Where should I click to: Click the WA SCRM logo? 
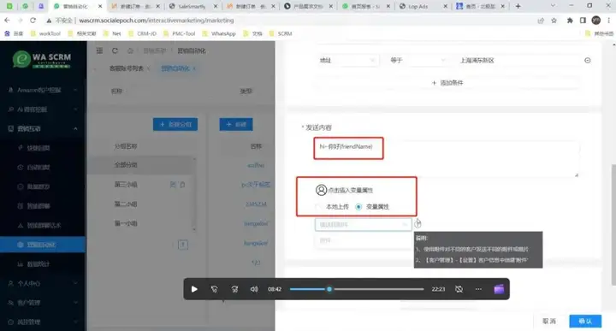(42, 59)
